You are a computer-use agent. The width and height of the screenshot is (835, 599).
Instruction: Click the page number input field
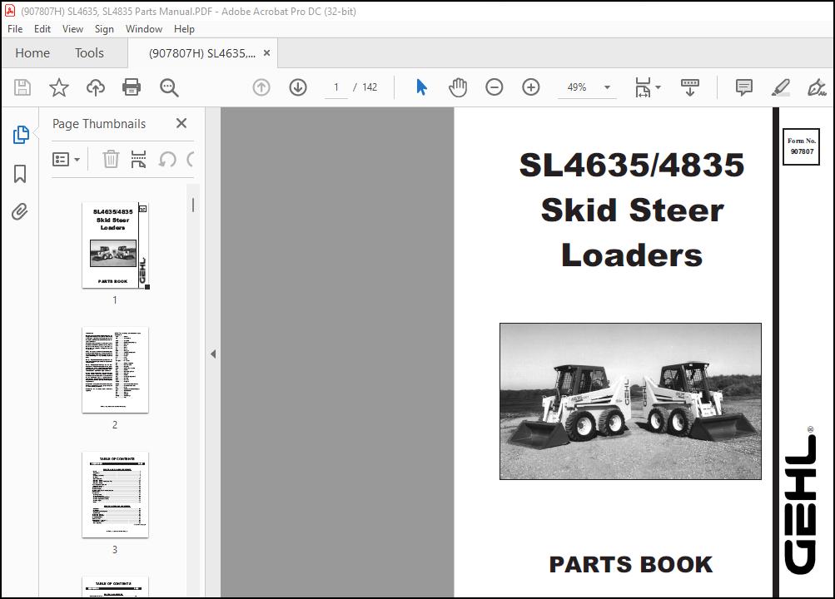(x=336, y=87)
